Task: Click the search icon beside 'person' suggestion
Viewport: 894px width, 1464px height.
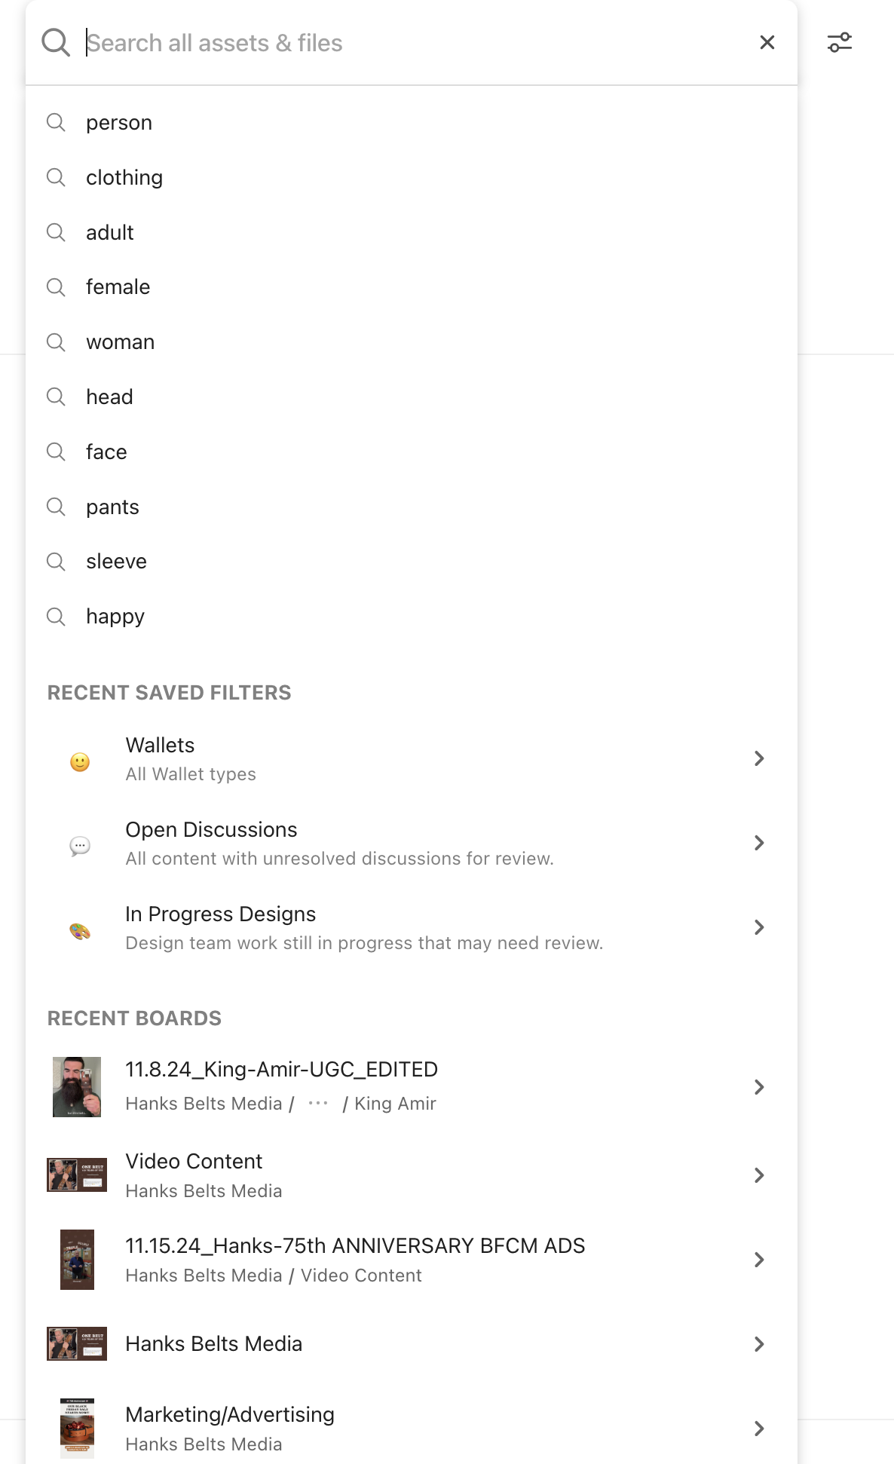Action: pyautogui.click(x=56, y=122)
